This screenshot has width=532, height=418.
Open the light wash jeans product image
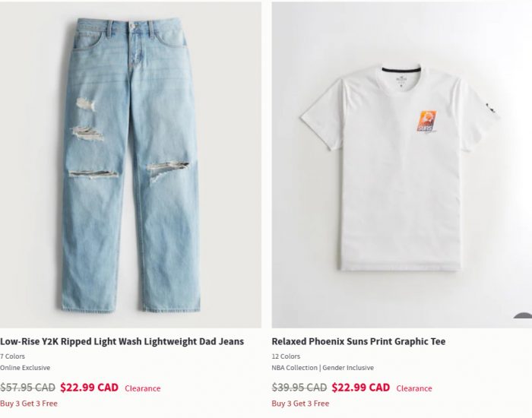pos(131,165)
